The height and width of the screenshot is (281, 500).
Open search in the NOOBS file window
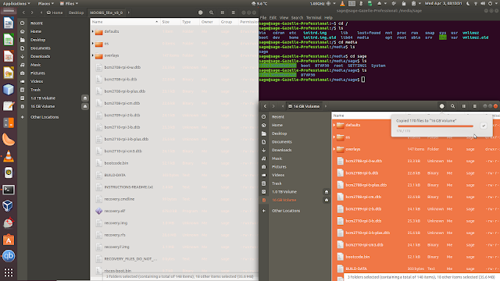tap(211, 12)
